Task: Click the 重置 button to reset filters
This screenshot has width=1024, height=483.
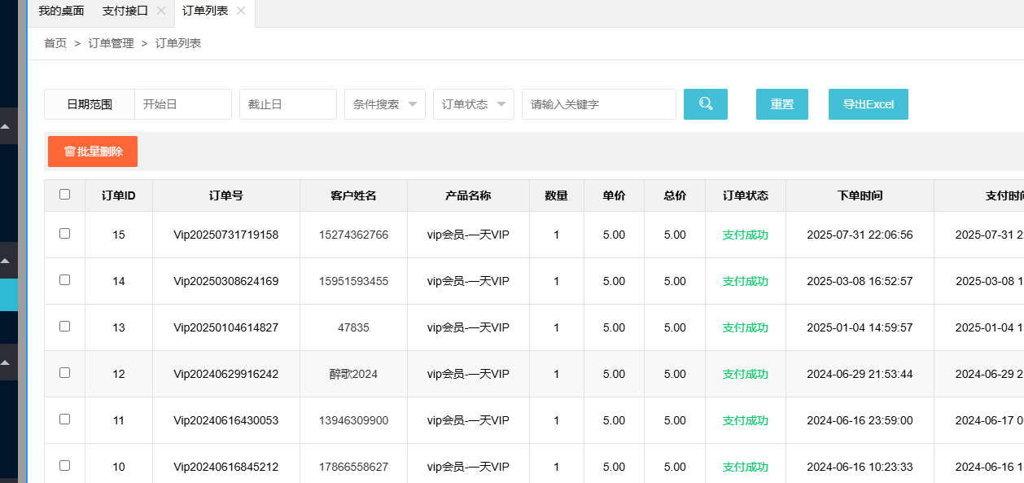Action: tap(781, 103)
